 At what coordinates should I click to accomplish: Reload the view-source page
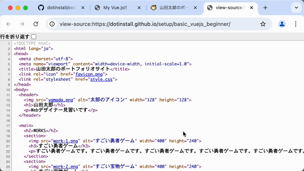pyautogui.click(x=36, y=24)
